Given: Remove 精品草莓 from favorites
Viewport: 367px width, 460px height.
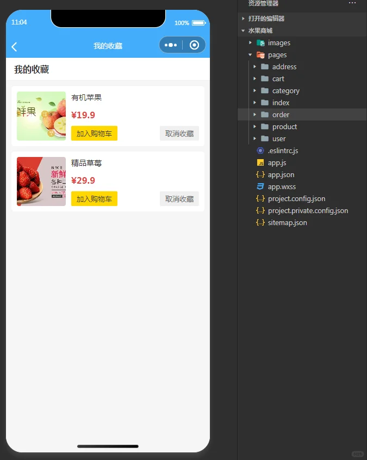Looking at the screenshot, I should (x=179, y=199).
